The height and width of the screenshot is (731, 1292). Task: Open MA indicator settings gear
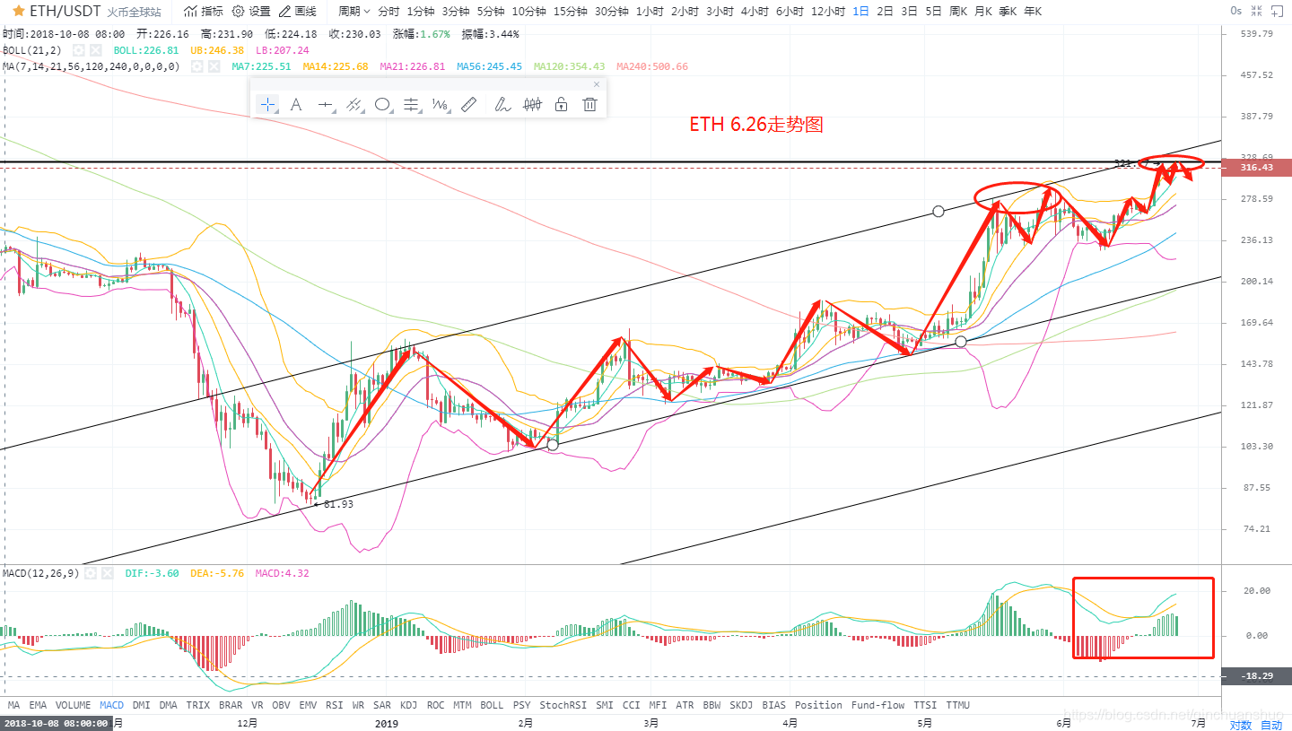196,66
